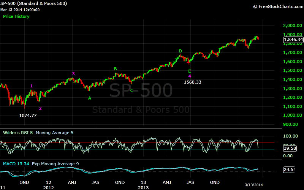Click the JAS label in 2013
The height and width of the screenshot is (190, 304).
click(190, 182)
